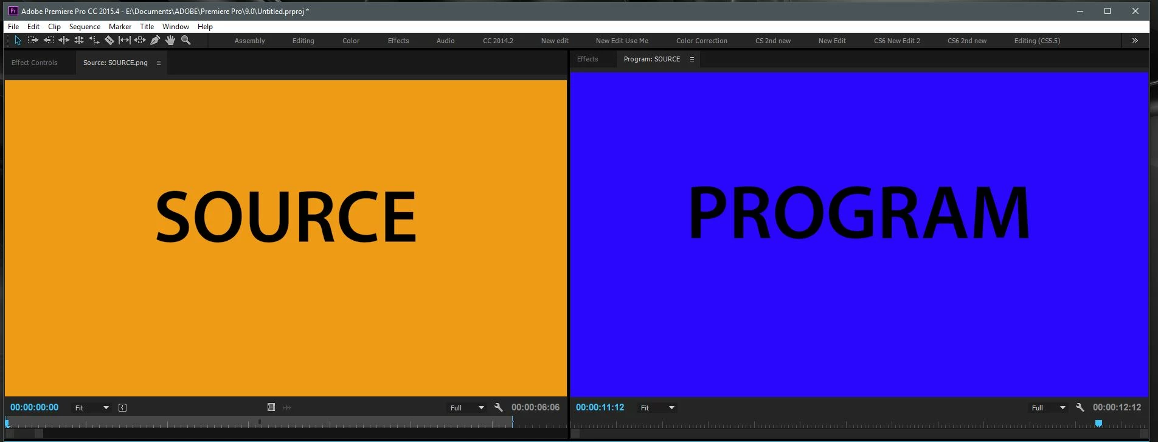Switch to Audio workspace
This screenshot has width=1158, height=442.
[445, 41]
